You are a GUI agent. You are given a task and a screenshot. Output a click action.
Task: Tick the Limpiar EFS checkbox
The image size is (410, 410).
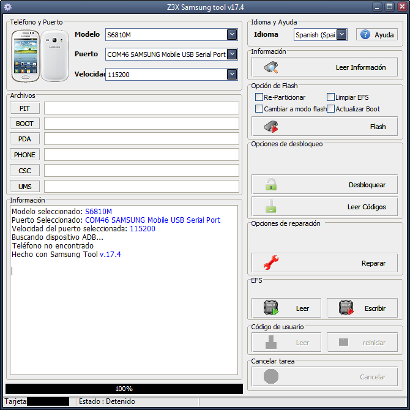pyautogui.click(x=330, y=97)
